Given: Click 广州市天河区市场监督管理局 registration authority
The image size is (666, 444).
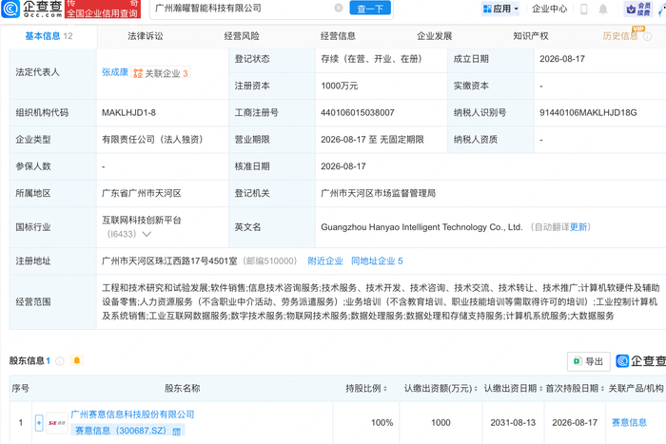Looking at the screenshot, I should 378,193.
